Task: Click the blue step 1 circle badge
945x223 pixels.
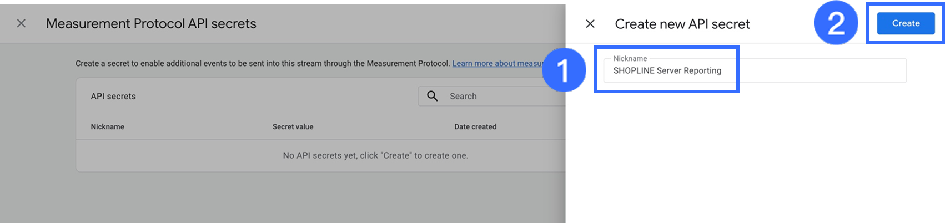Action: point(564,71)
